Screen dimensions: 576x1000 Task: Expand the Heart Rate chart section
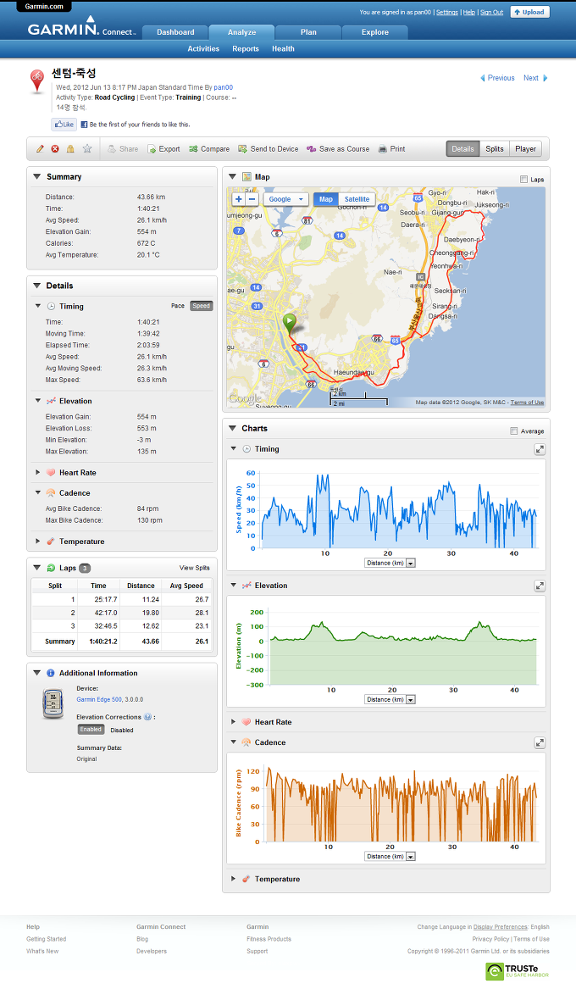pos(233,722)
